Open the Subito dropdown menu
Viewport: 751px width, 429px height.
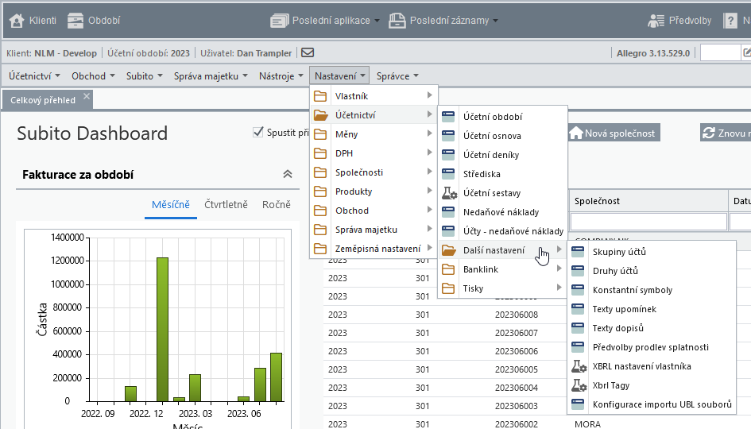click(x=145, y=75)
